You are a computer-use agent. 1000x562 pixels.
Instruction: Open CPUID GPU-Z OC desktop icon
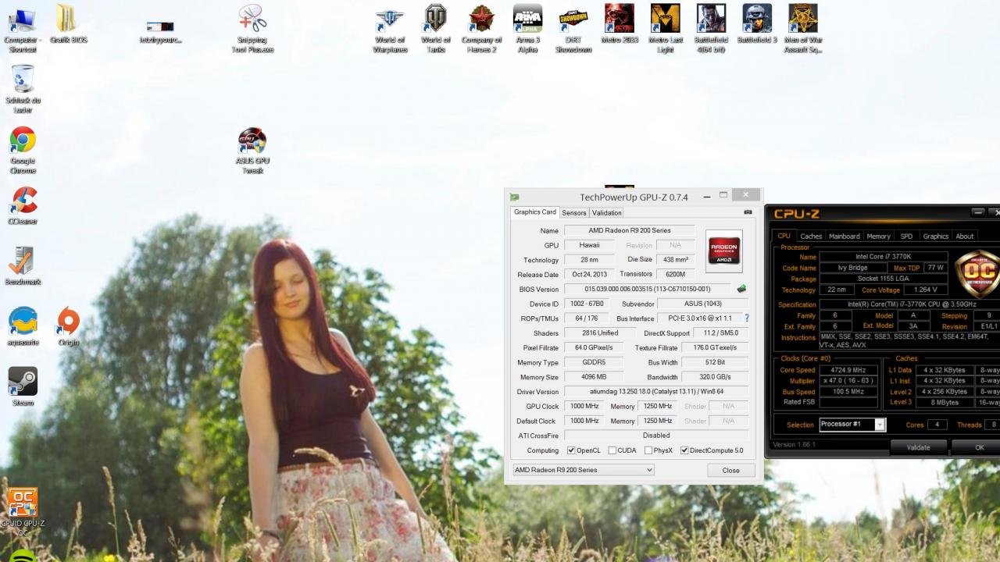click(x=23, y=513)
